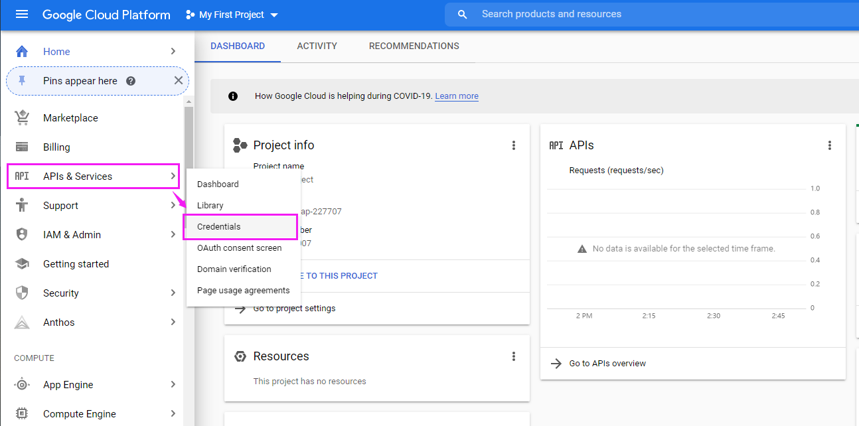Expand the APIs & Services submenu chevron
The image size is (859, 426).
coord(173,177)
